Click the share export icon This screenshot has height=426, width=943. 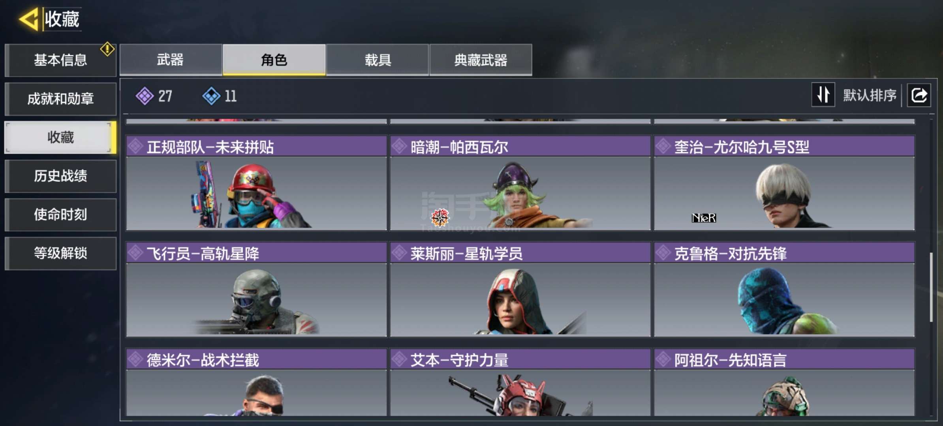[x=919, y=95]
